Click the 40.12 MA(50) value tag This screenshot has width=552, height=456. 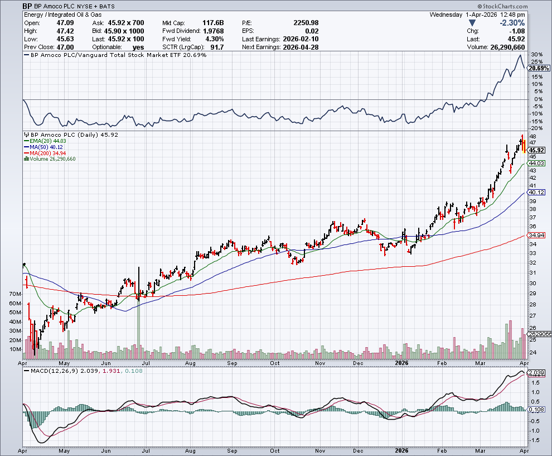pyautogui.click(x=536, y=192)
